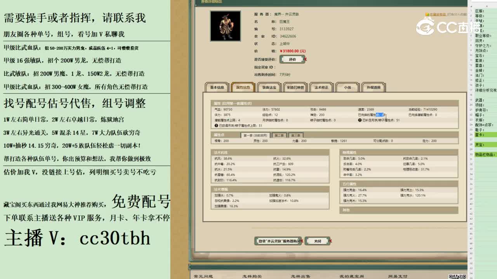Open the 网易支付 footer link
This screenshot has height=279, width=497.
(x=398, y=276)
